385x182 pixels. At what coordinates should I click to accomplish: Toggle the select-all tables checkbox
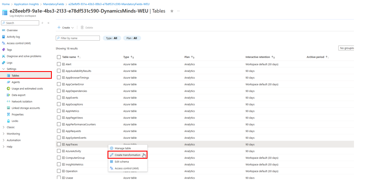tap(59, 57)
